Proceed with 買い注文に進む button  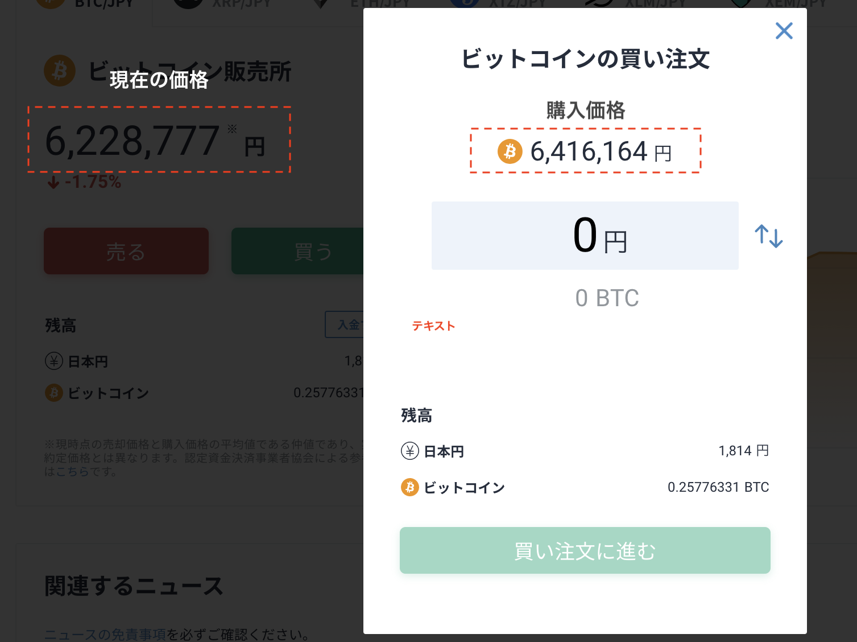pyautogui.click(x=585, y=550)
